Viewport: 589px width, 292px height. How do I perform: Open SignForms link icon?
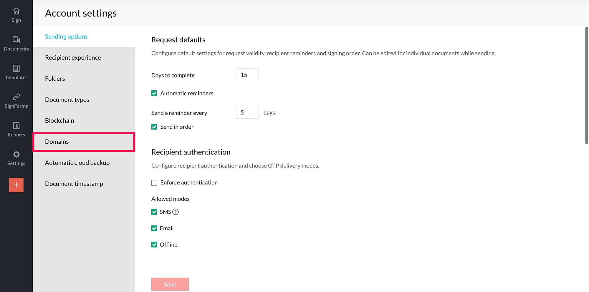click(16, 97)
